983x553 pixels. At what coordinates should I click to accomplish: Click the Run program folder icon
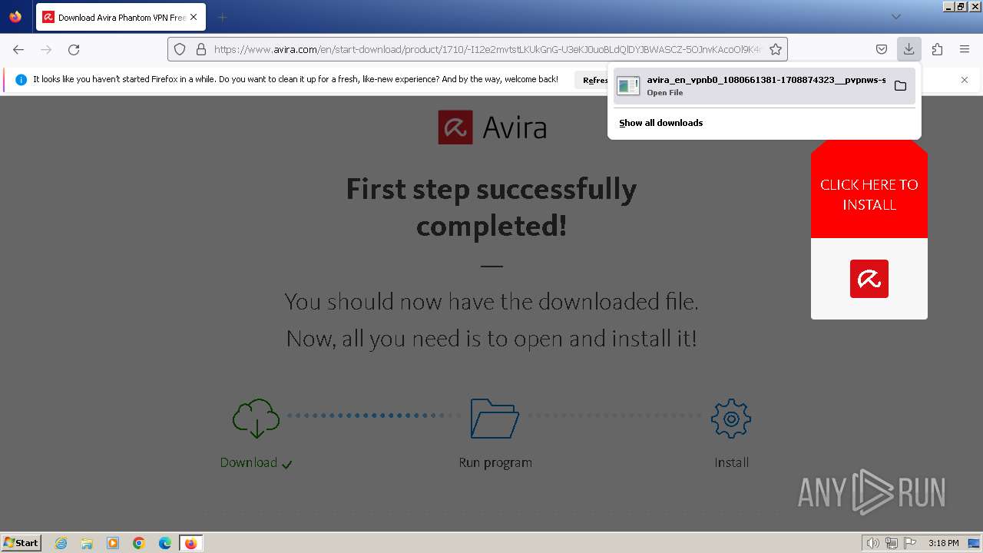pyautogui.click(x=495, y=419)
